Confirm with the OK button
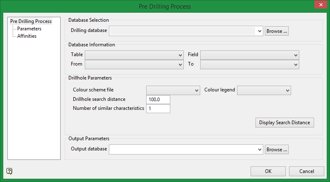The width and height of the screenshot is (330, 182). 268,171
